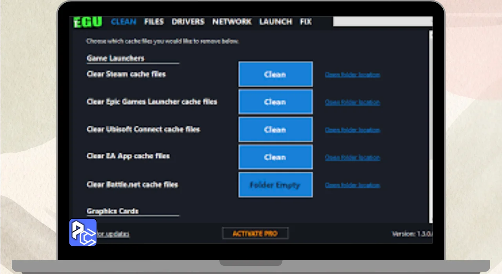This screenshot has height=274, width=502.
Task: Switch to the FILES tab
Action: pos(154,22)
